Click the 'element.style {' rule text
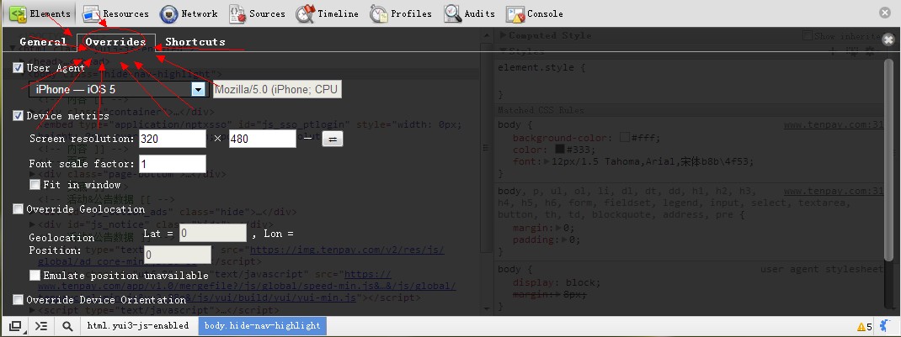 coord(541,67)
